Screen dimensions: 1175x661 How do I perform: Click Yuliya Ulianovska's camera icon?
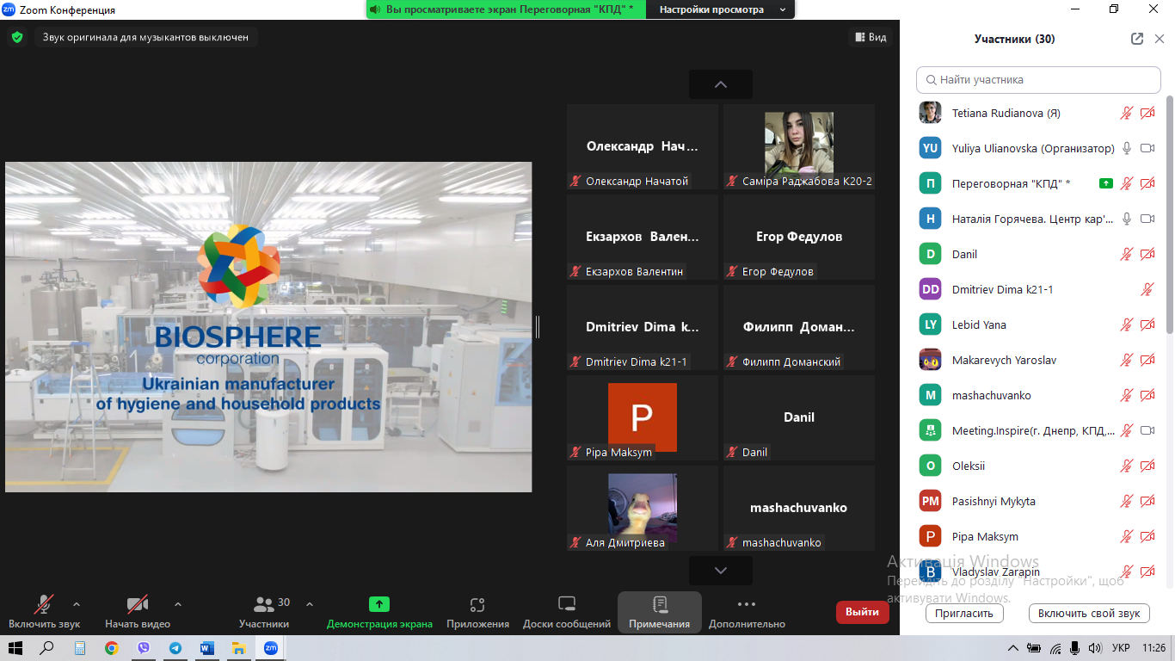pyautogui.click(x=1147, y=148)
